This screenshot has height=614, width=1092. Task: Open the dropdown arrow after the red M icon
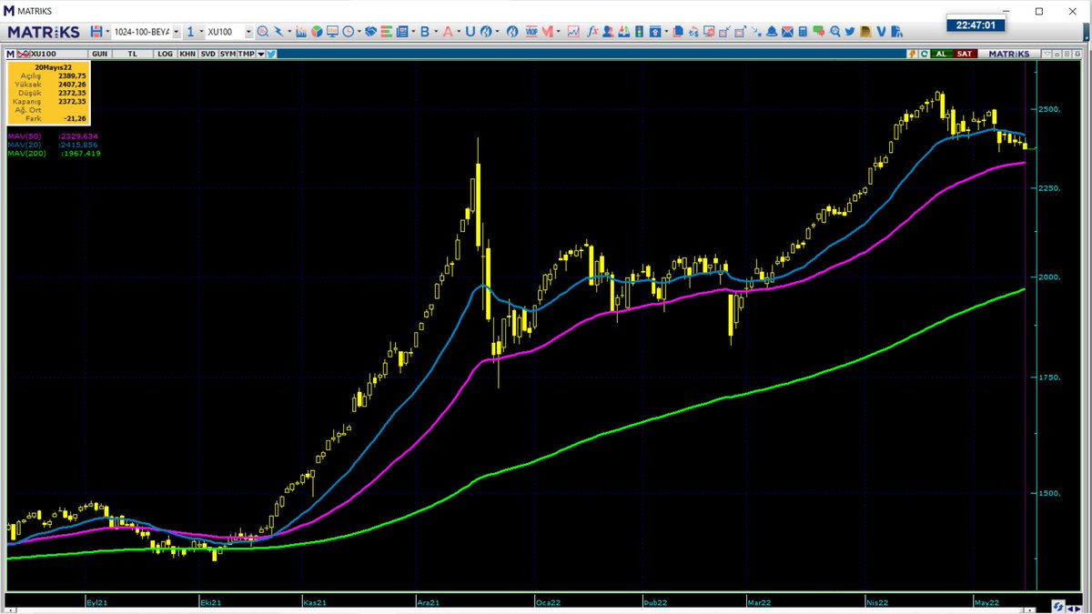pyautogui.click(x=558, y=32)
